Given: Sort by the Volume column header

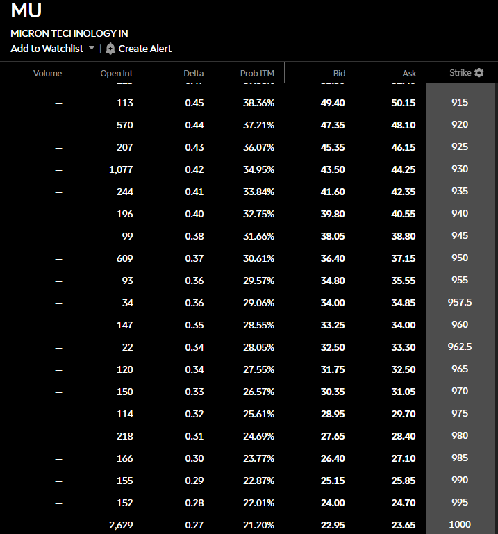Looking at the screenshot, I should [x=48, y=73].
